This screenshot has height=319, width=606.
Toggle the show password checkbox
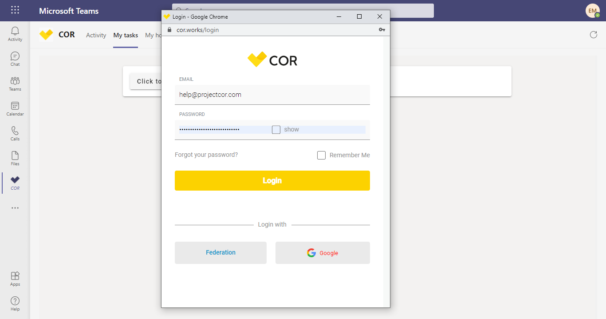pos(276,129)
